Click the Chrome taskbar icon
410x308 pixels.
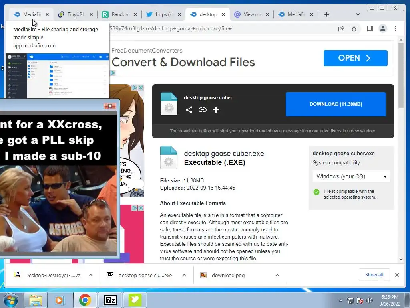85,300
